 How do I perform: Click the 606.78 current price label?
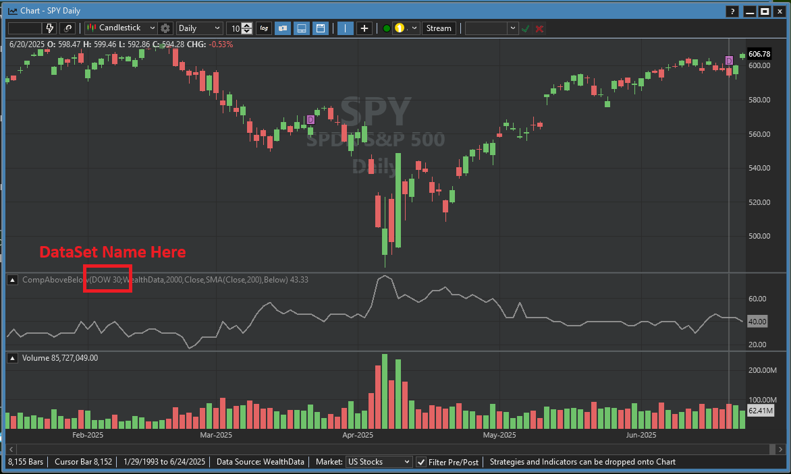[x=759, y=54]
